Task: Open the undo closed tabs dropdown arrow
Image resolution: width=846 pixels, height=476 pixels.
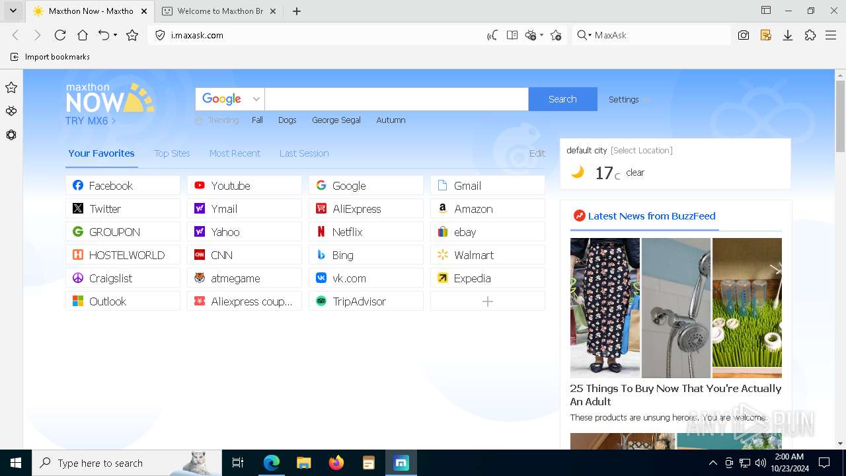Action: point(115,35)
